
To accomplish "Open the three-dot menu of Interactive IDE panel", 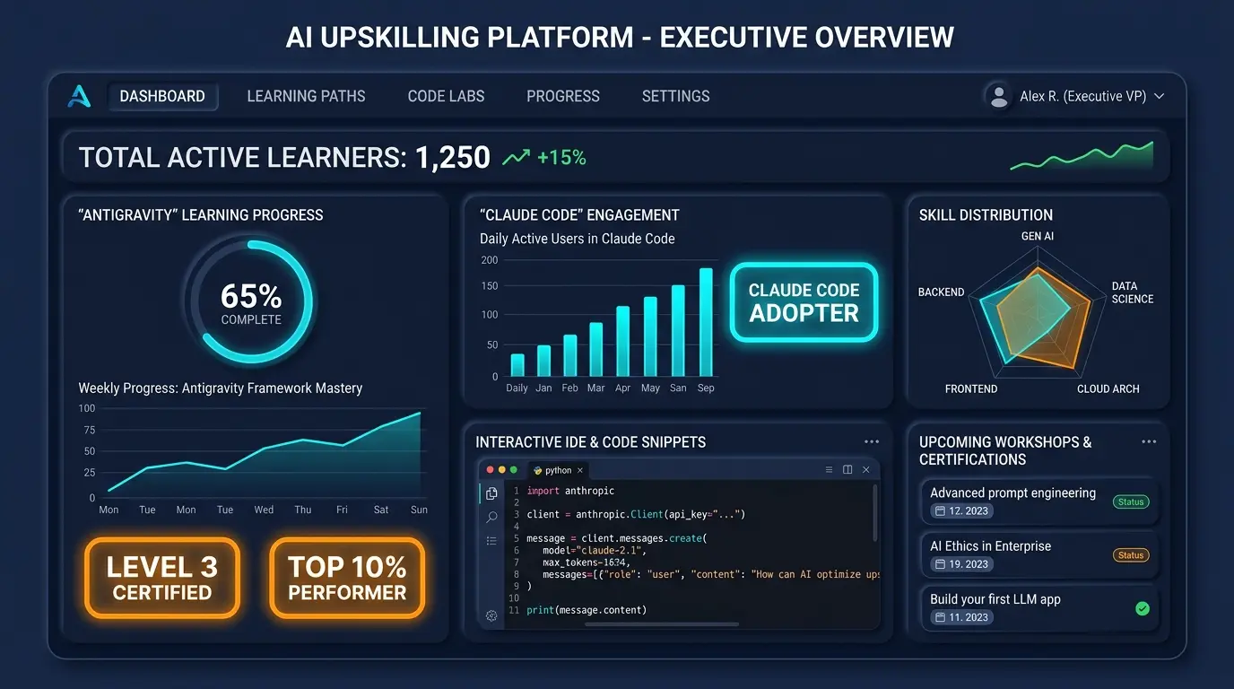I will (x=872, y=442).
